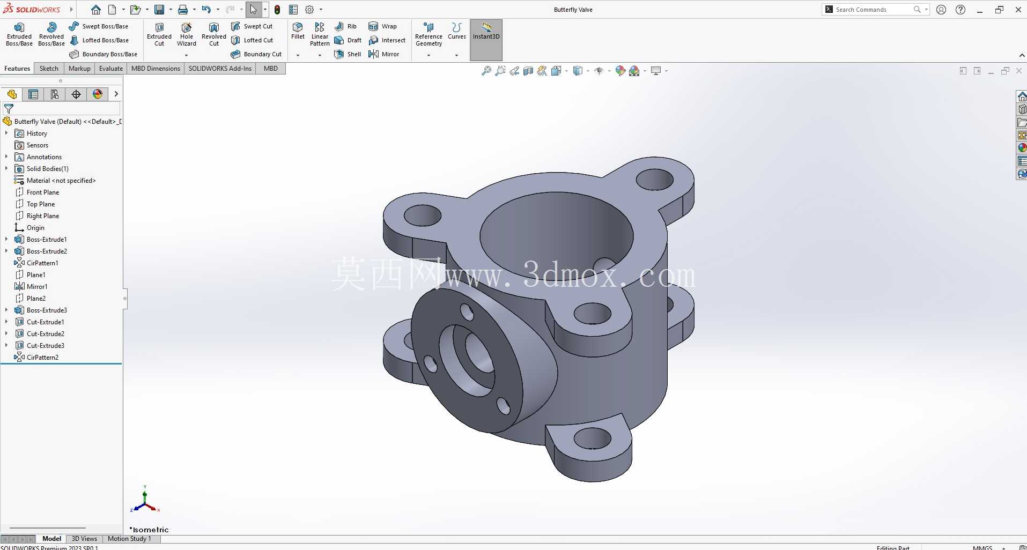
Task: Open the 3D Views bottom tab
Action: point(84,539)
